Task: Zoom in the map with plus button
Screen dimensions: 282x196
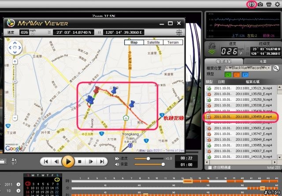Action: [15, 61]
